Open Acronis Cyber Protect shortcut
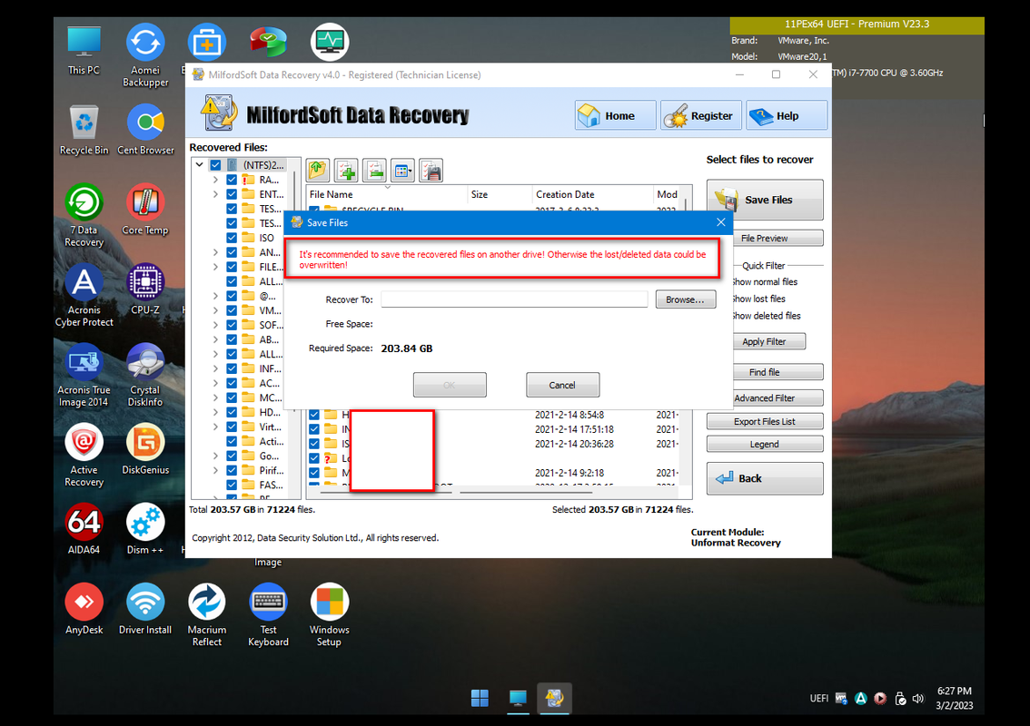Image resolution: width=1030 pixels, height=726 pixels. pyautogui.click(x=84, y=296)
